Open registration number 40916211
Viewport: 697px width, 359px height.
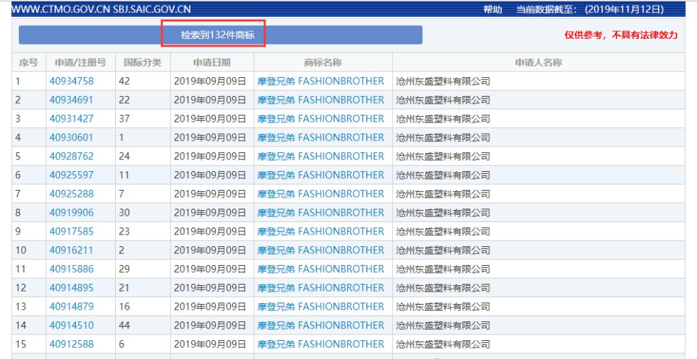72,250
